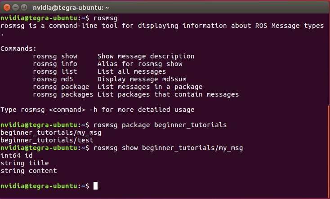This screenshot has width=330, height=199.
Task: Click the text 'rosmsg list' in the commands list
Action: [55, 71]
